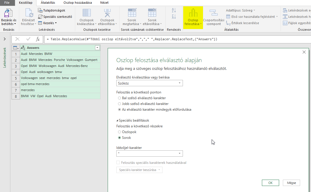Close the split column dialog
The width and height of the screenshot is (311, 192).
pos(304,52)
